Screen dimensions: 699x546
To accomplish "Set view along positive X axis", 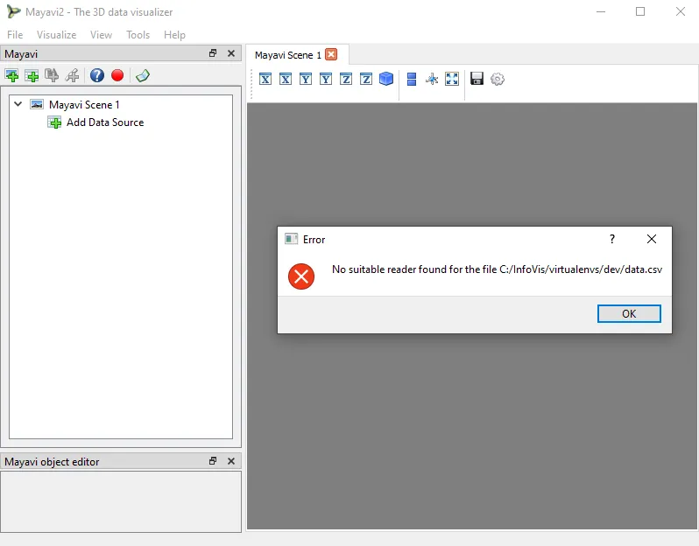I will (265, 79).
